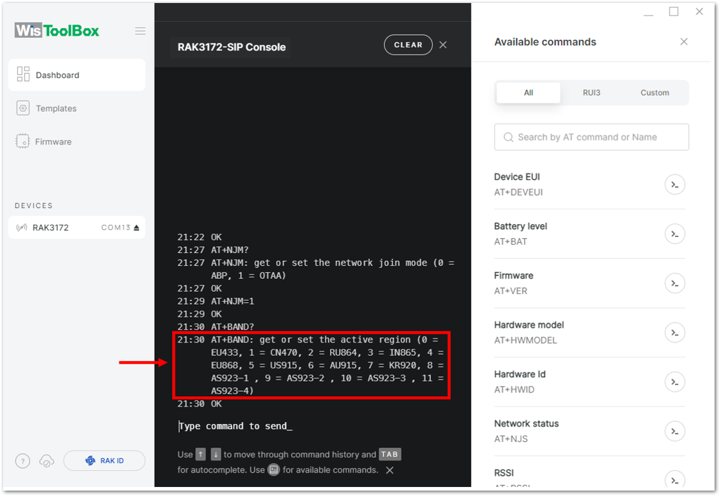Close the Available commands panel
Screen dimensions: 720x496
(x=684, y=42)
